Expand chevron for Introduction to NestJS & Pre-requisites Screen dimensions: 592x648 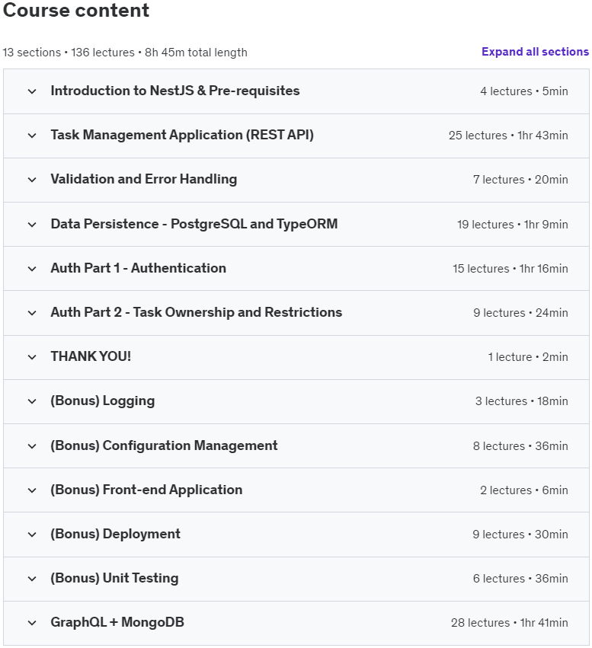pos(32,91)
